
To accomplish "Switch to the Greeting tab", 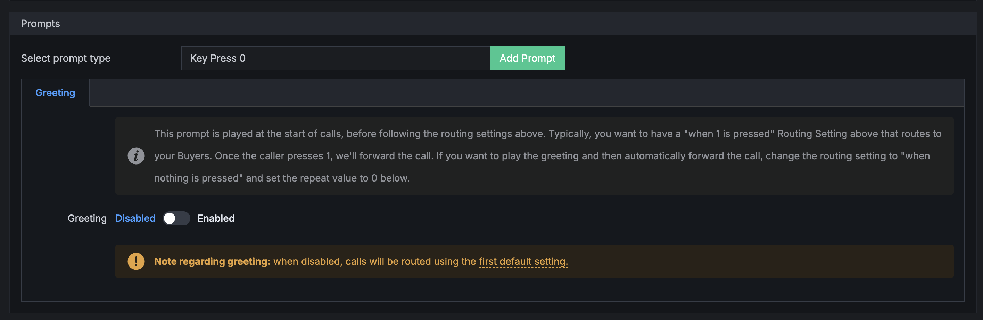I will [x=55, y=93].
